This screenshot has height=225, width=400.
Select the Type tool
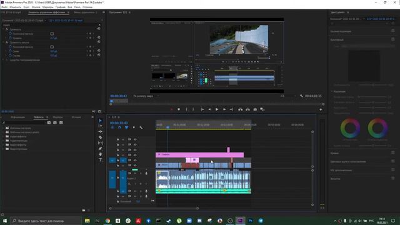[x=101, y=160]
